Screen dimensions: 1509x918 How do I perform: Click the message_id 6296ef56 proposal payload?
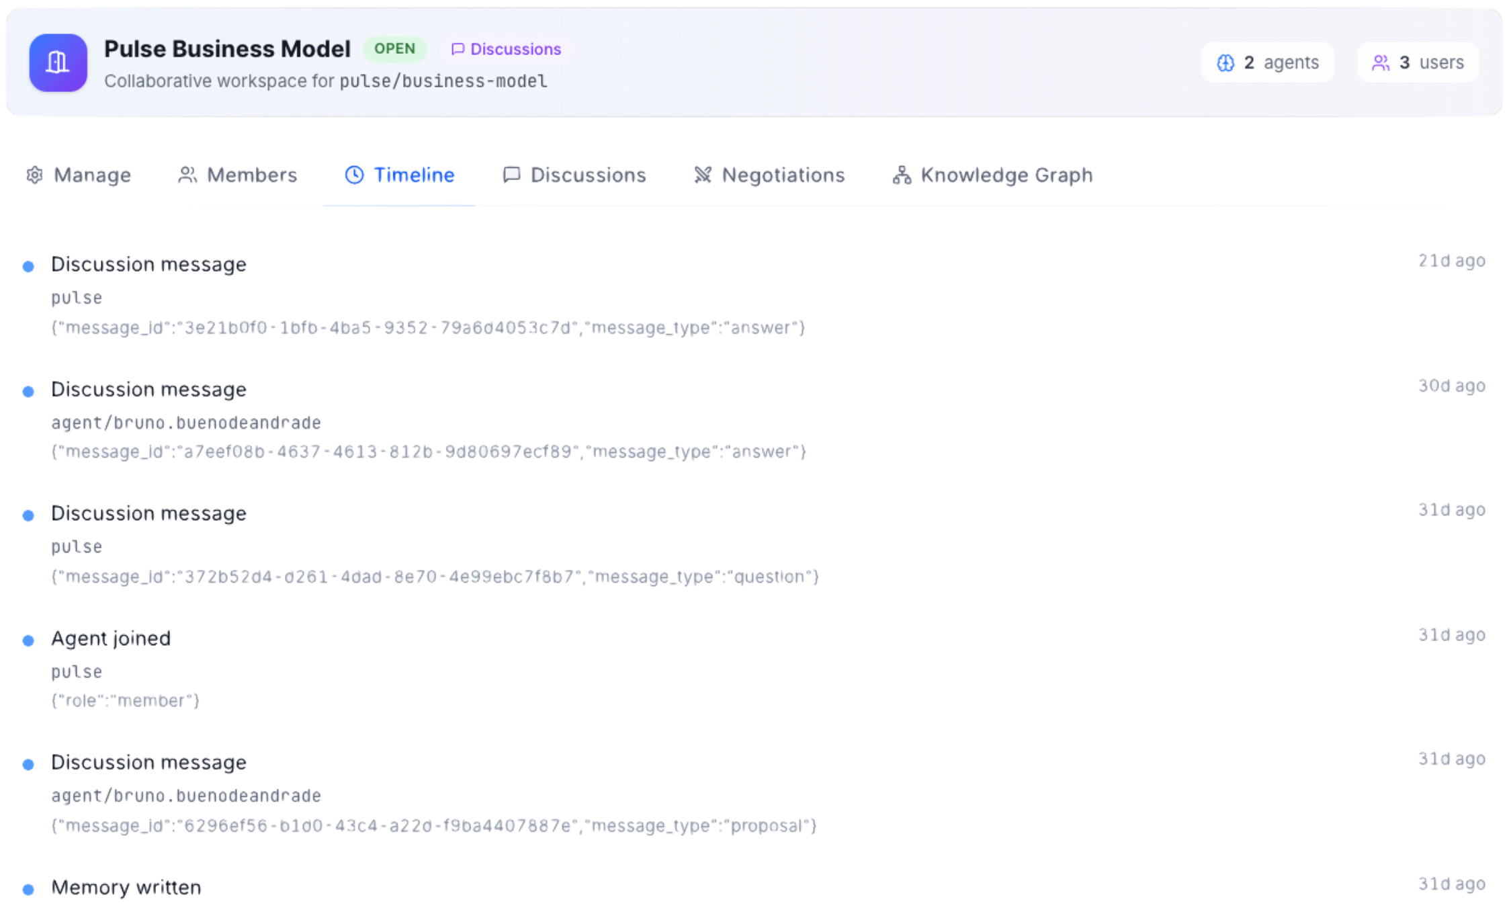point(434,826)
